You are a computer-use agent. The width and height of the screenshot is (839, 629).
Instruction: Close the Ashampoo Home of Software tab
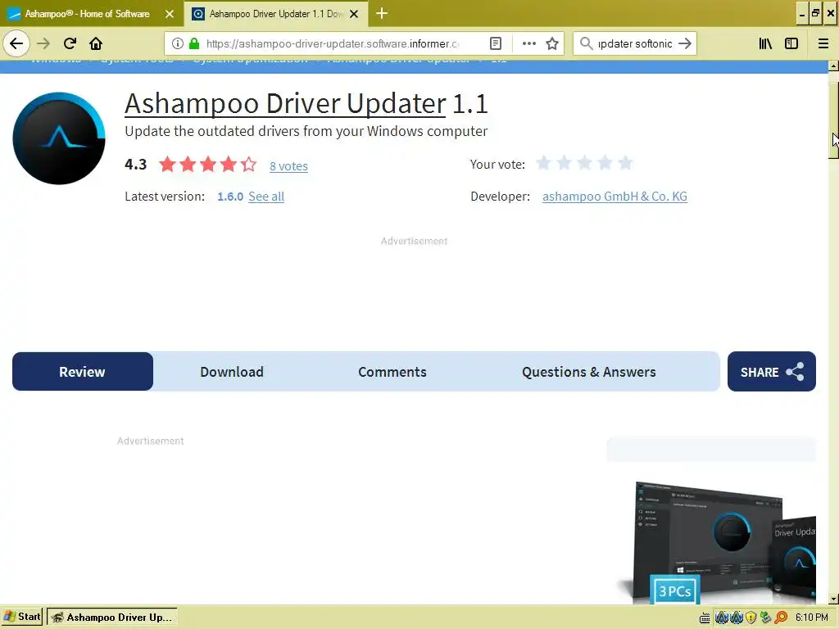point(170,14)
